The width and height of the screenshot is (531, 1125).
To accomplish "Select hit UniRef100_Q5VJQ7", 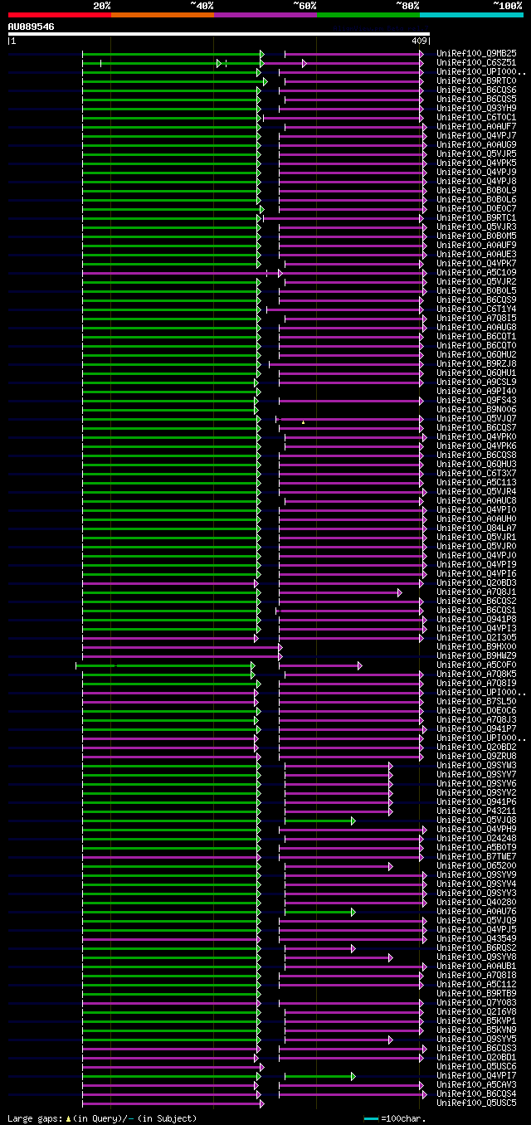I will 476,418.
